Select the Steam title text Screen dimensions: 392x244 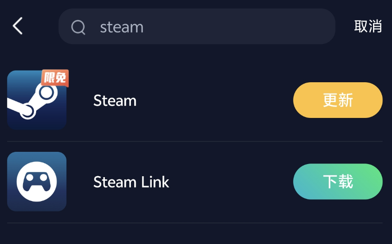pyautogui.click(x=115, y=101)
